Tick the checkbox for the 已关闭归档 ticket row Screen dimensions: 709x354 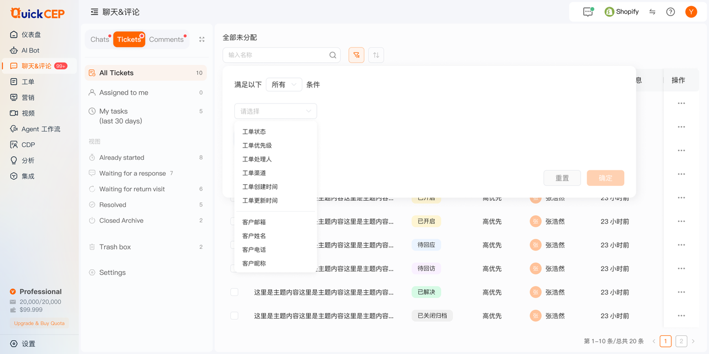[234, 316]
